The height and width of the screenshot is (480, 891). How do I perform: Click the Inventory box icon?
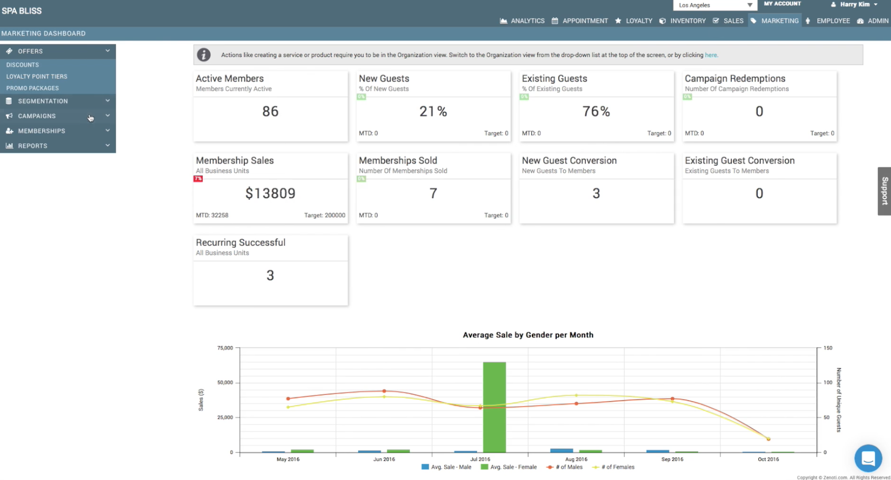coord(662,21)
